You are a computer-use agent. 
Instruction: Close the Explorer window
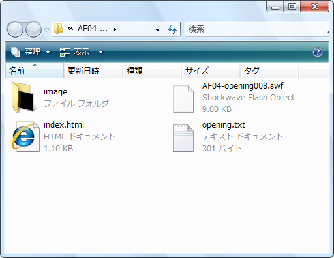pyautogui.click(x=314, y=7)
